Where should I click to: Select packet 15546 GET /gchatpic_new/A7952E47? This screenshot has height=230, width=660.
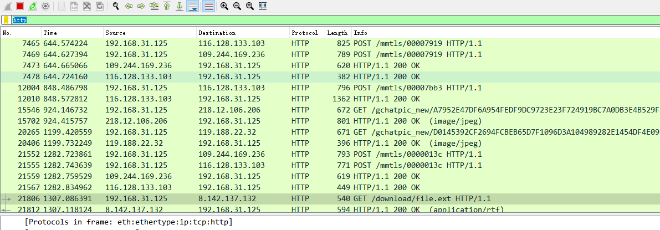[330, 110]
